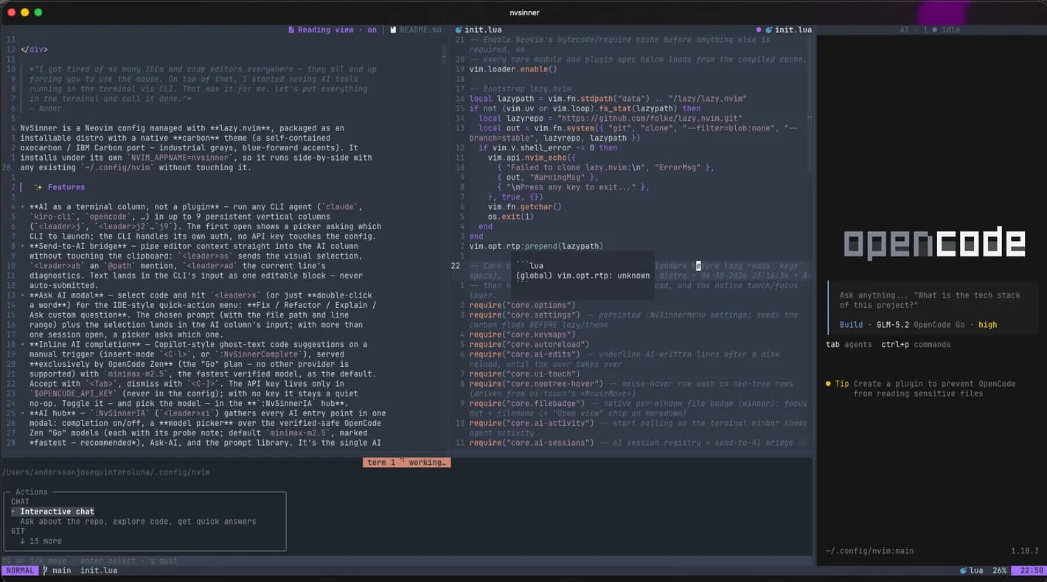Click the "local lazypath" declaration line

pos(608,99)
